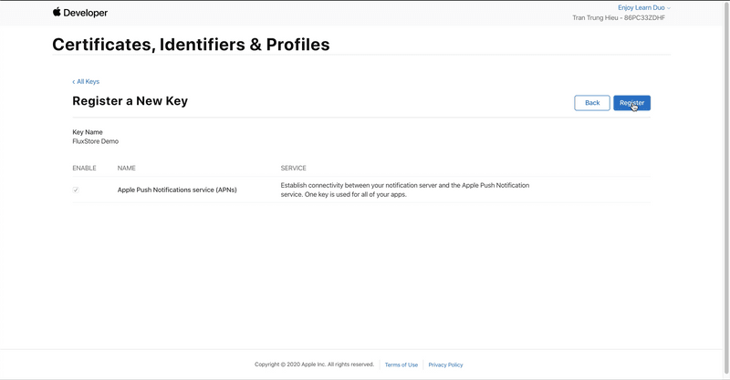Click the ENABLE column header
This screenshot has height=380, width=730.
(x=84, y=168)
